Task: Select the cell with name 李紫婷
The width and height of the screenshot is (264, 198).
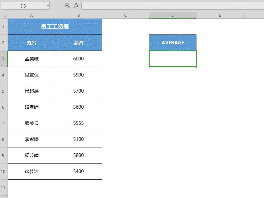Action: coord(31,140)
